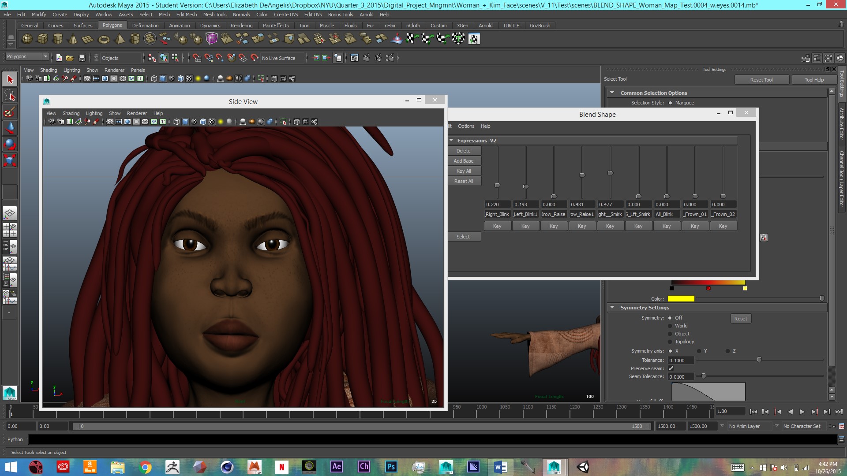Activate the Scale tool cube icon
The height and width of the screenshot is (476, 847).
coord(10,160)
